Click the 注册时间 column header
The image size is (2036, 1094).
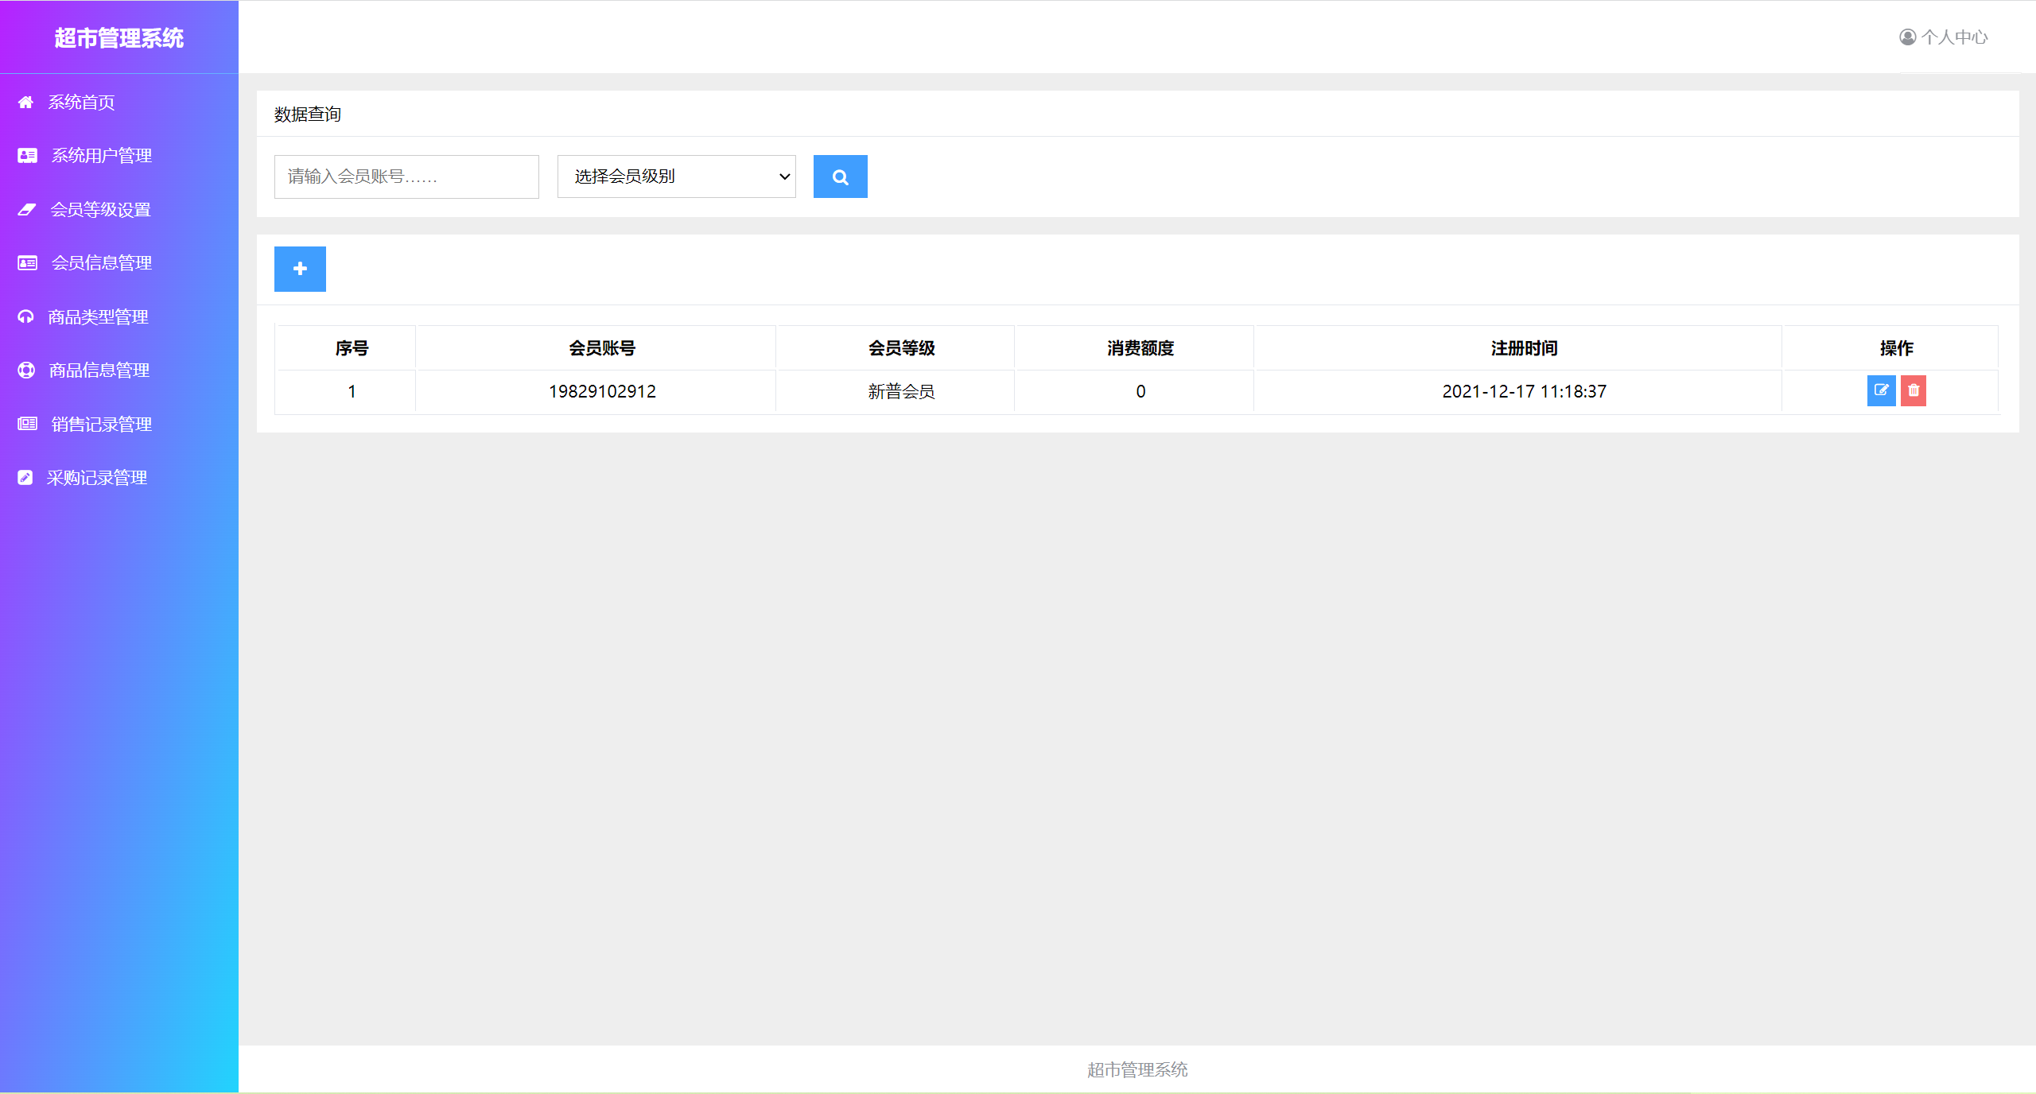[1524, 348]
